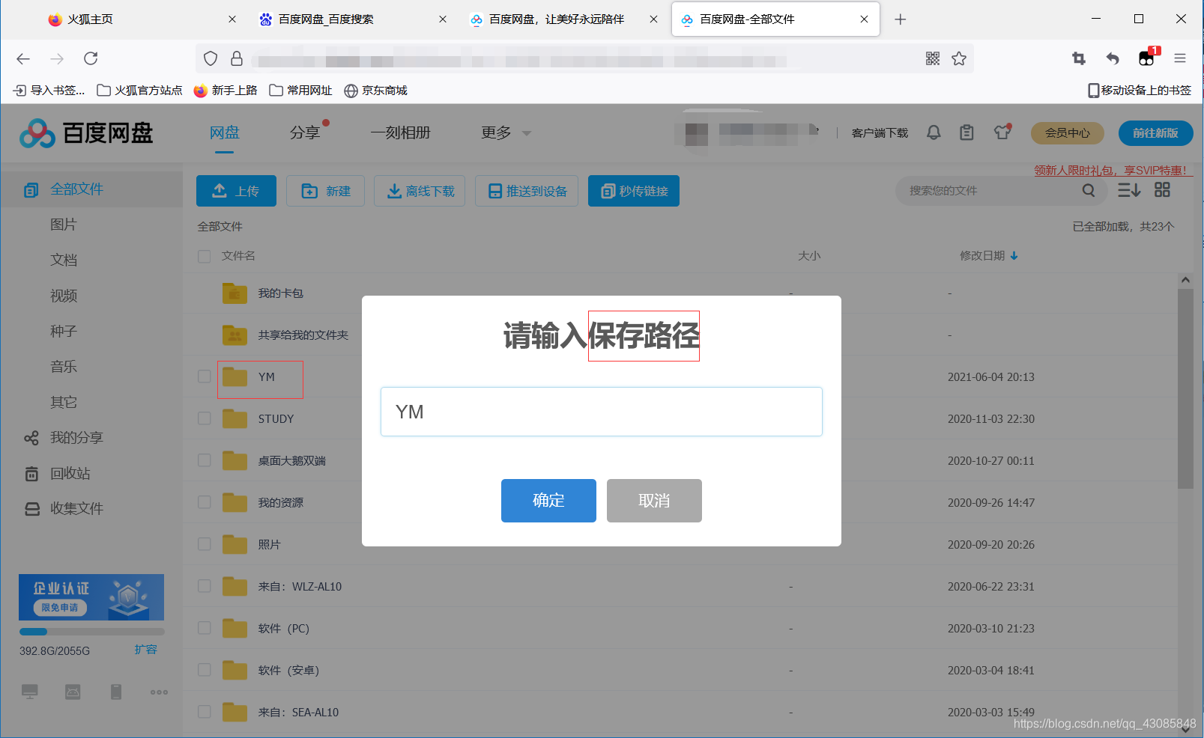Open the mobile phone icon in sidebar footer
The height and width of the screenshot is (738, 1204).
(116, 692)
